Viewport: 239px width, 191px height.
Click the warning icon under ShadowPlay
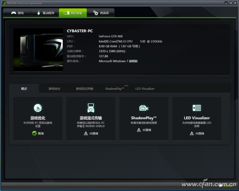(139, 130)
